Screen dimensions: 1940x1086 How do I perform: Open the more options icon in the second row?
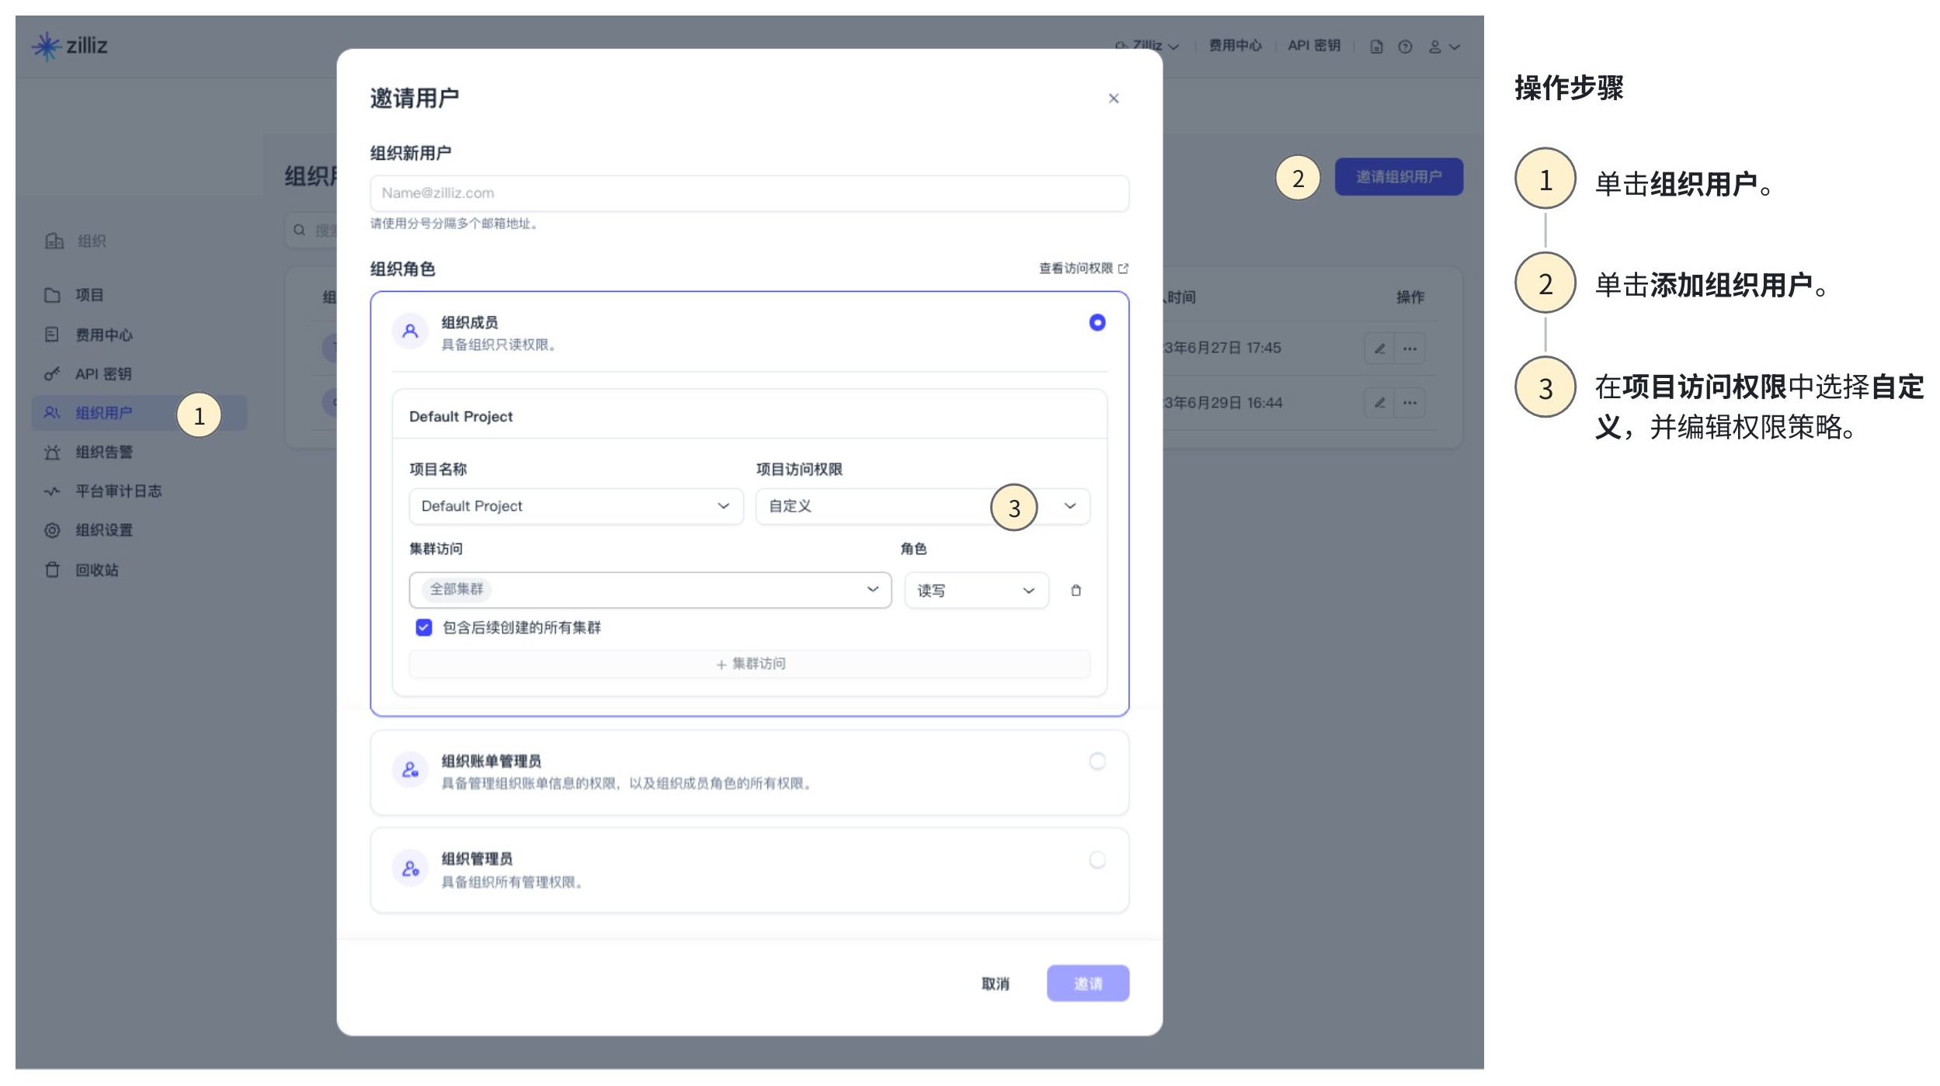[x=1410, y=403]
